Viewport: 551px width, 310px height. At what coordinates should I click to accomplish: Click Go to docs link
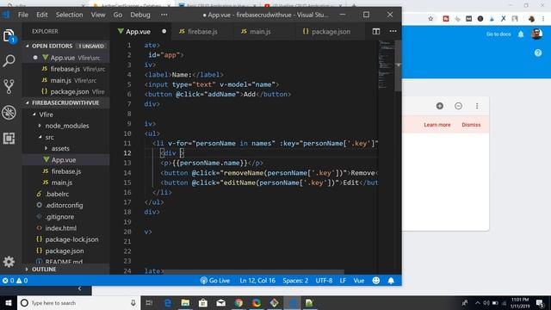[498, 34]
